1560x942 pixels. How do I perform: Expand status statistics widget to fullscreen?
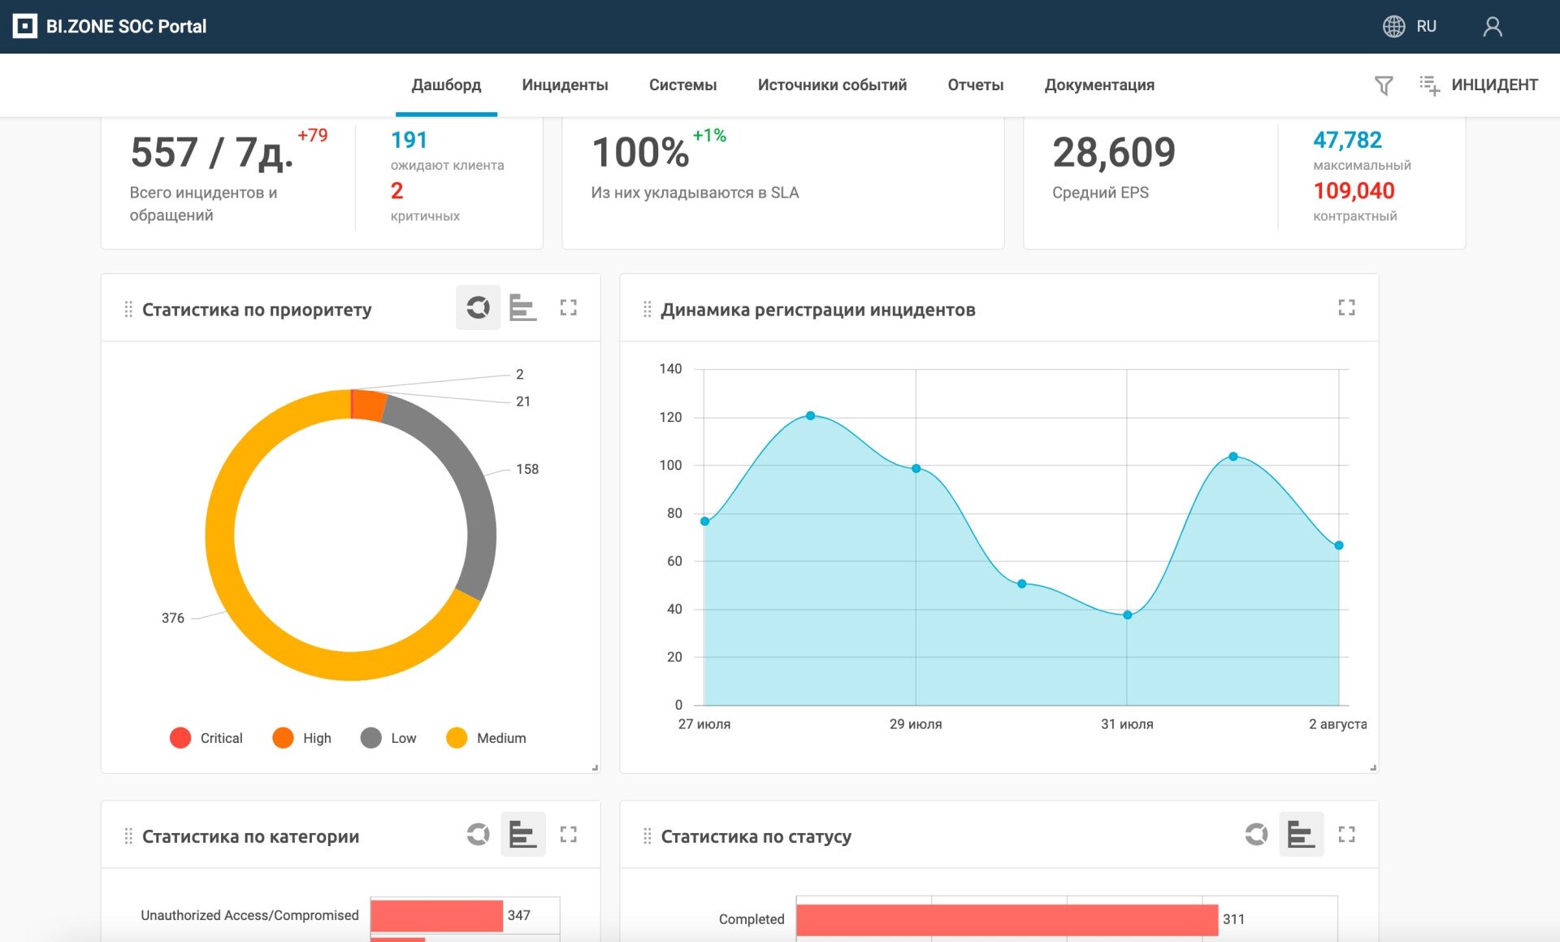tap(1346, 835)
